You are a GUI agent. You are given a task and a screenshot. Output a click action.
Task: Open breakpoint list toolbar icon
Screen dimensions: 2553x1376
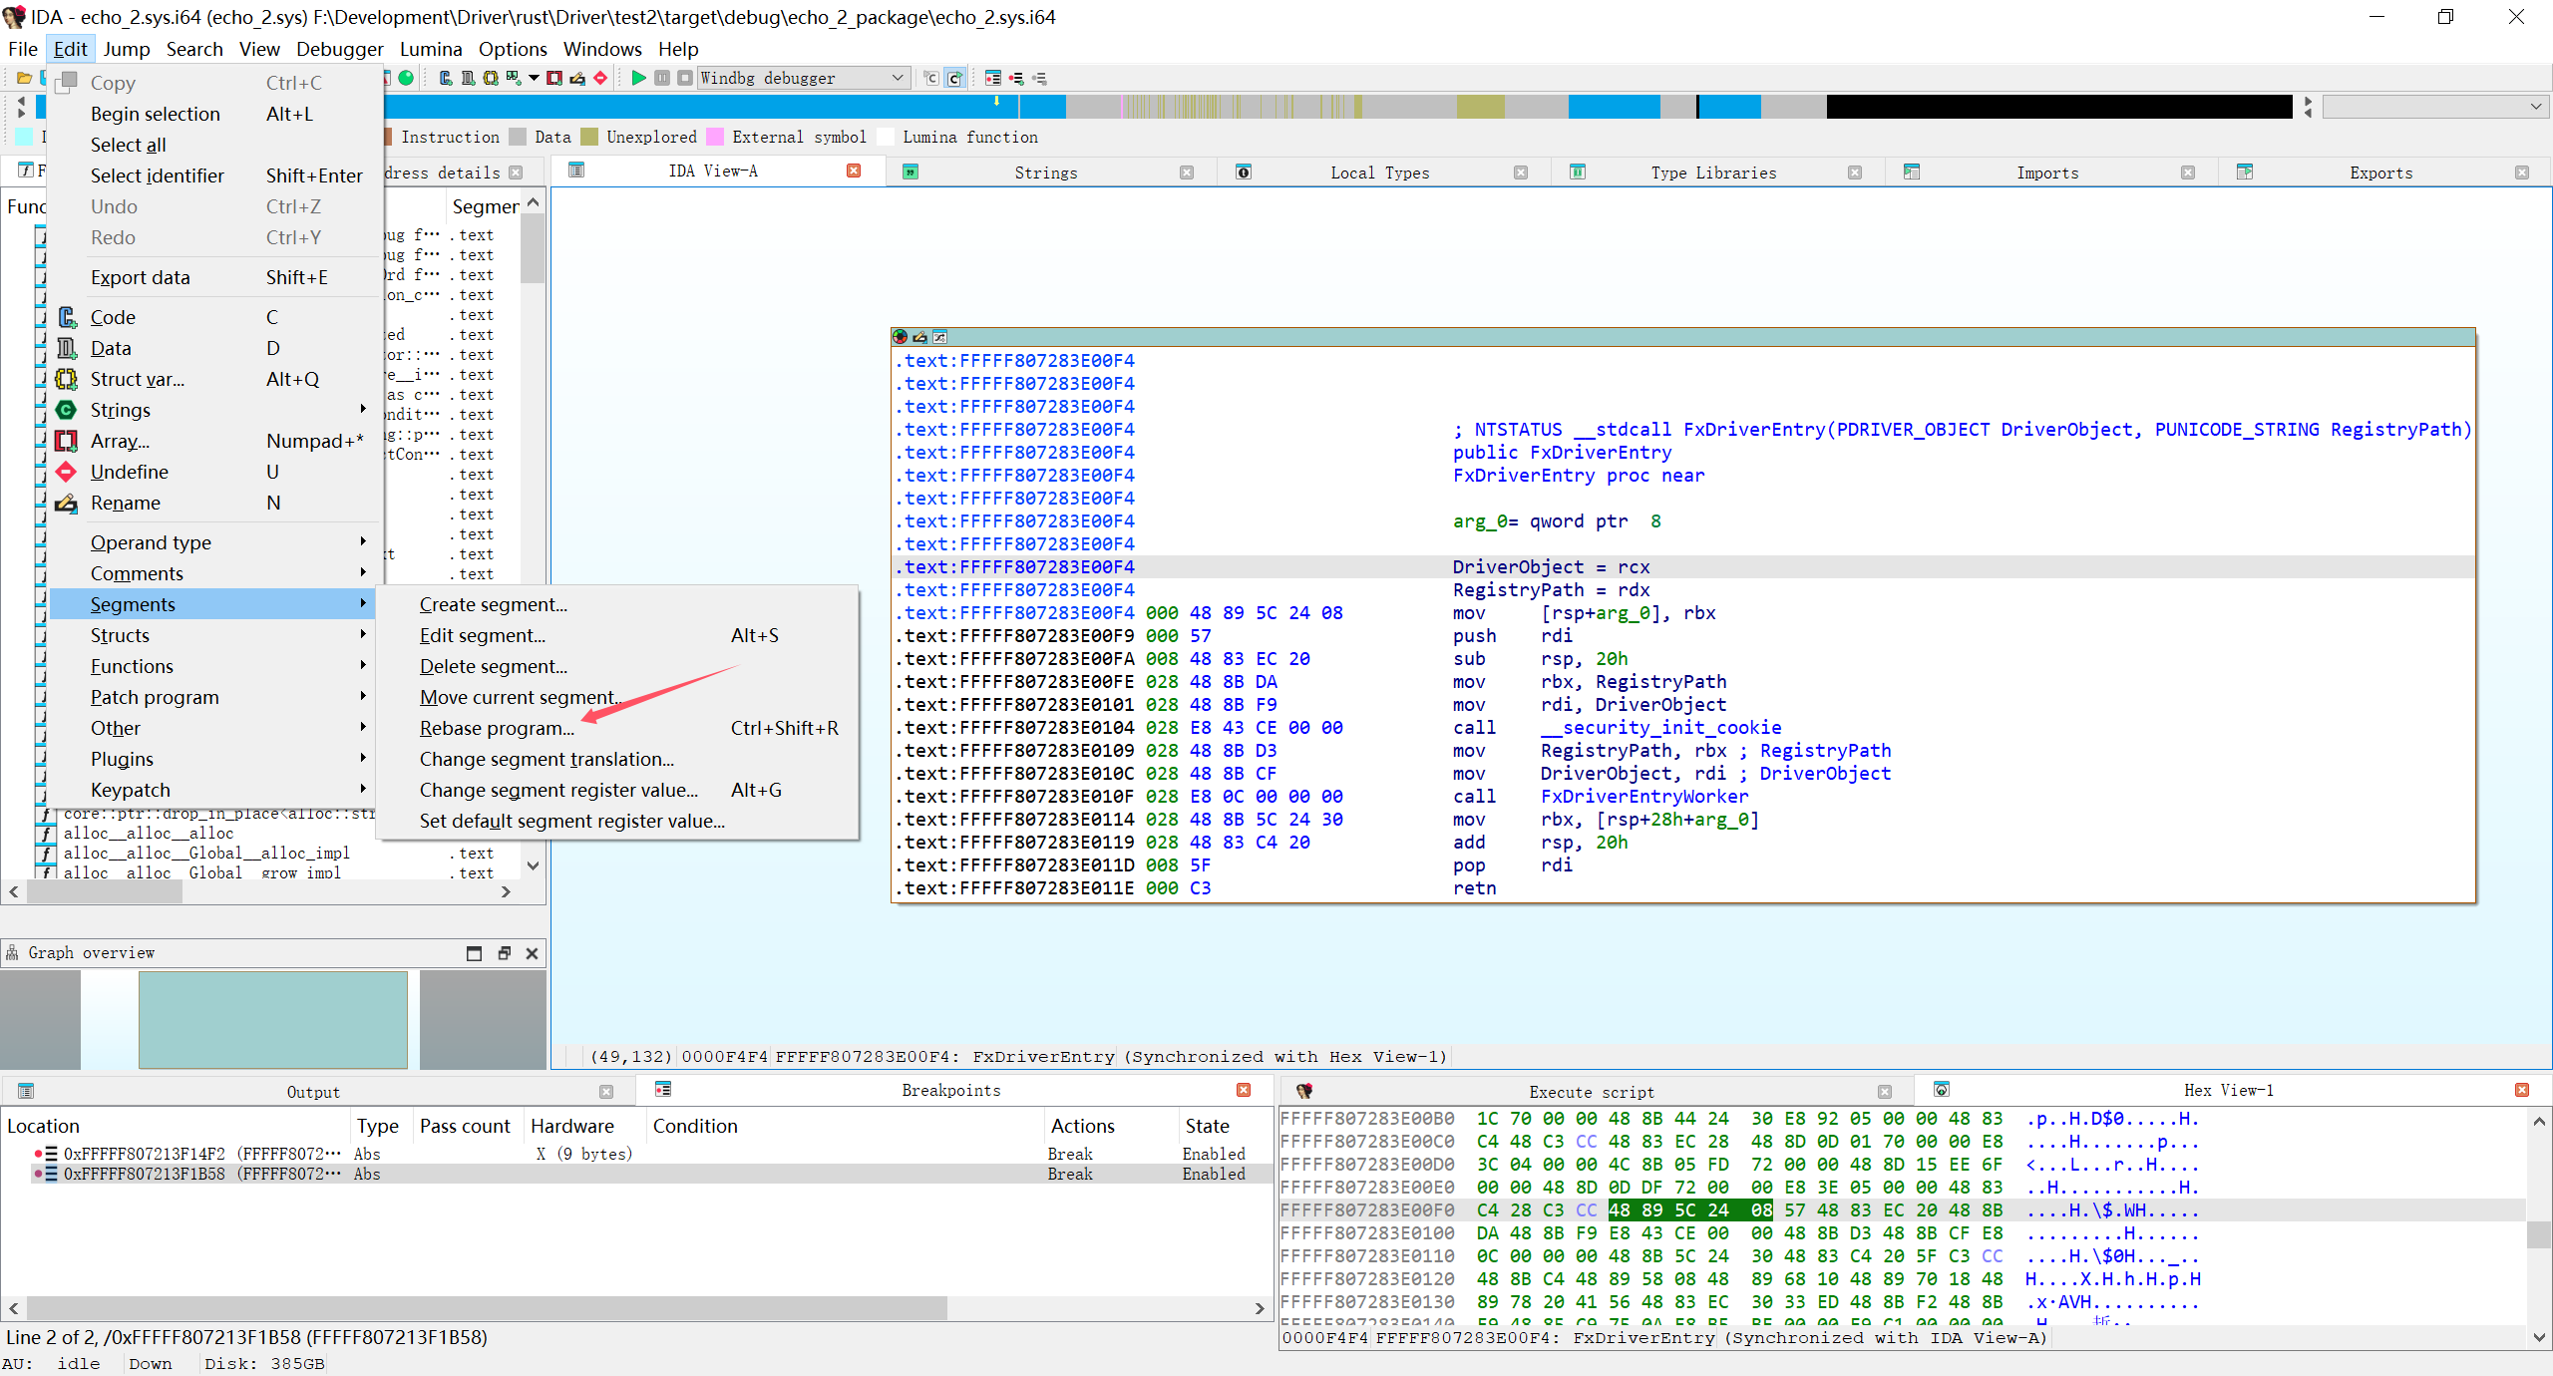993,78
